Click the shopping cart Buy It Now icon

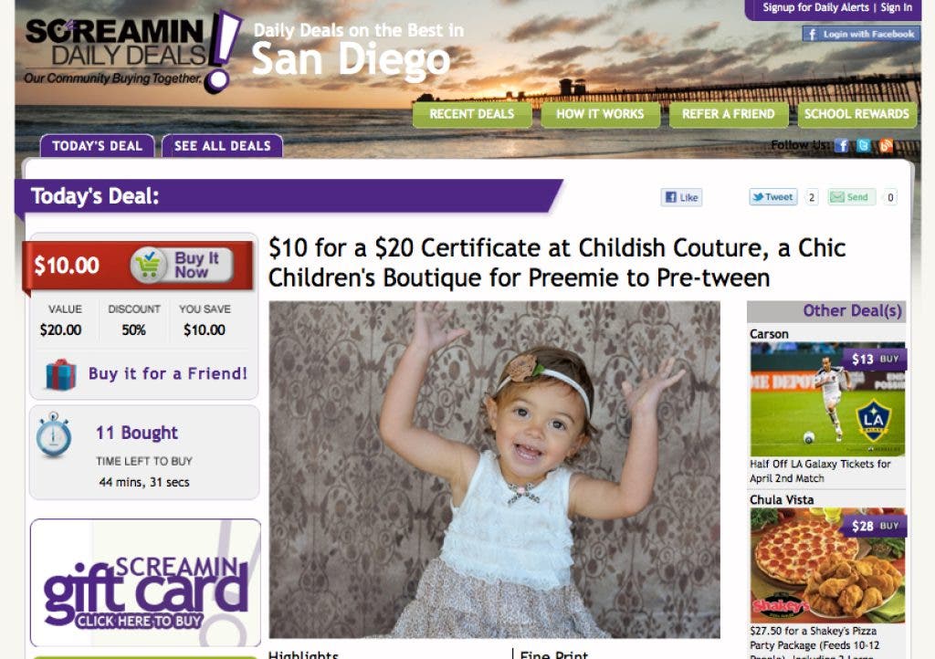point(149,265)
